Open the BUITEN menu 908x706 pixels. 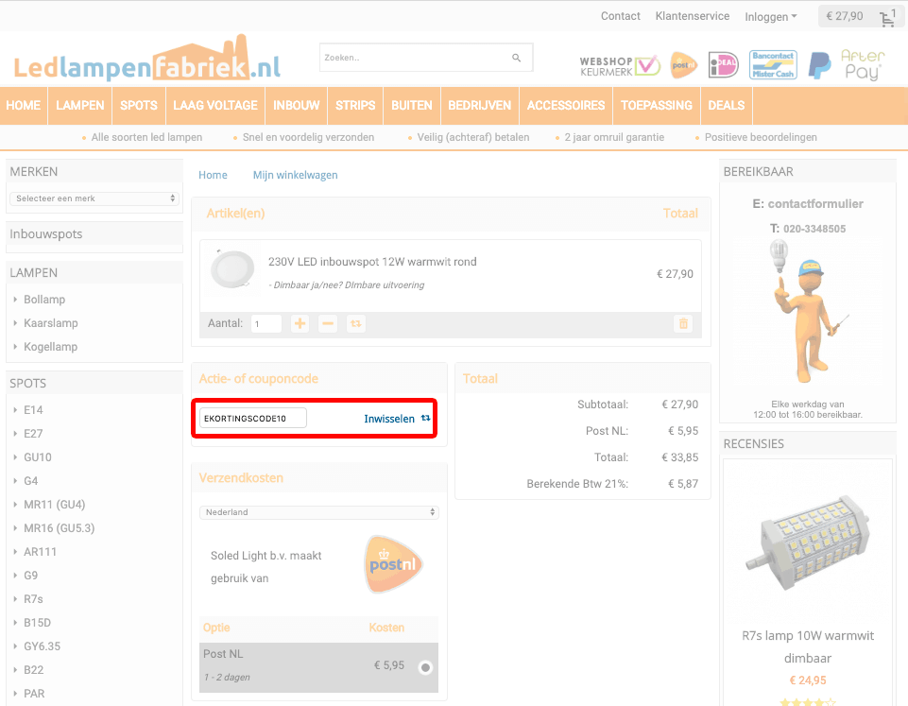tap(412, 106)
